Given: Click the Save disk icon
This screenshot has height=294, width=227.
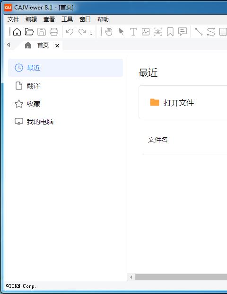Looking at the screenshot, I should coord(42,32).
